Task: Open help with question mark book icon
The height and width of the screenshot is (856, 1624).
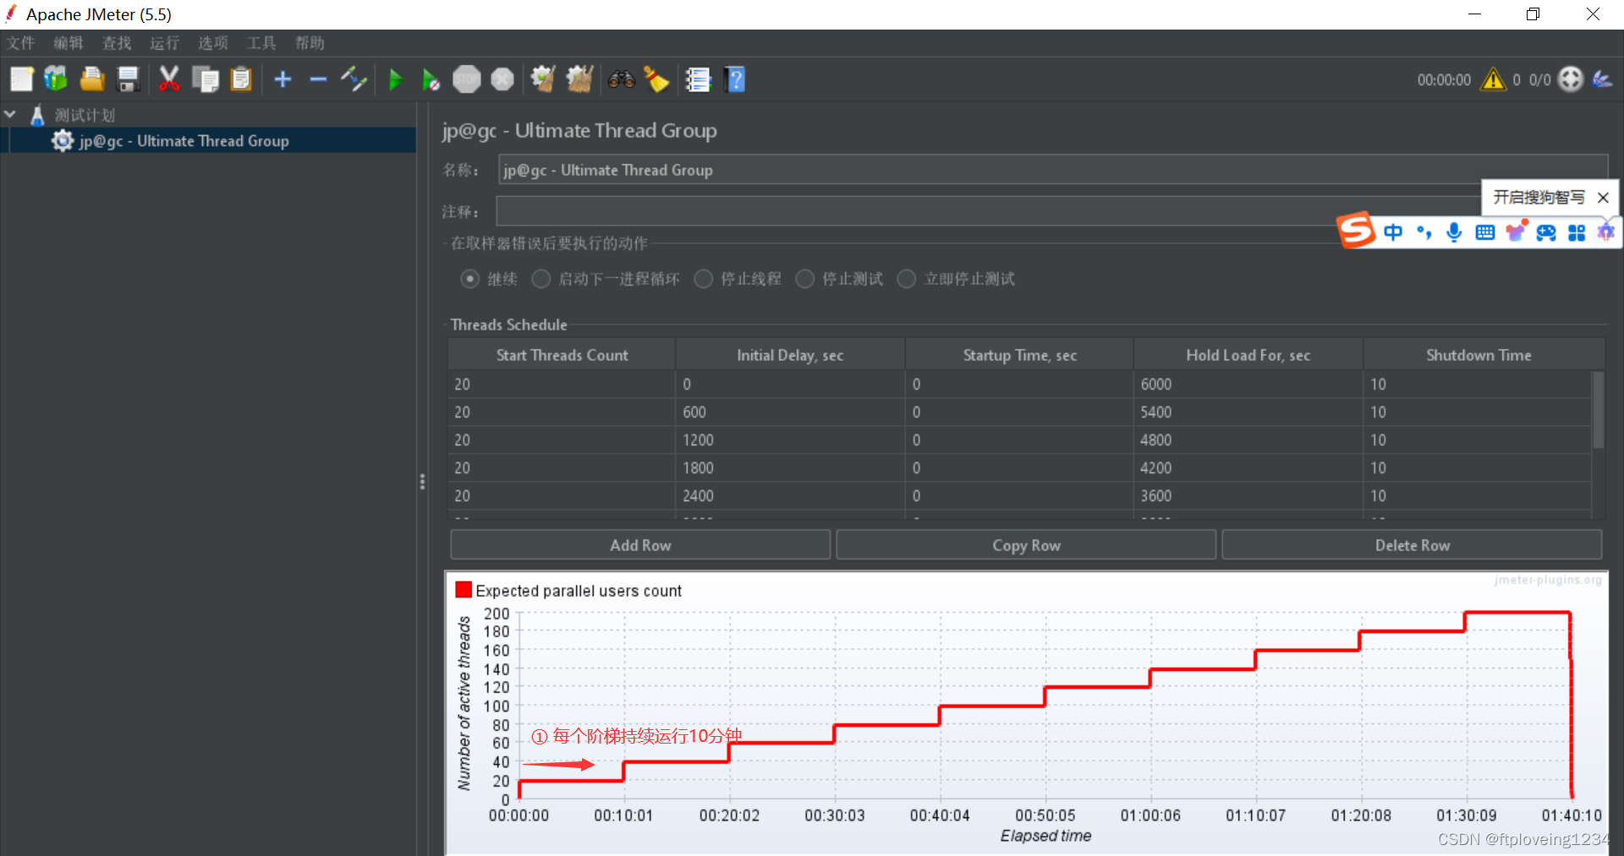Action: coord(735,79)
